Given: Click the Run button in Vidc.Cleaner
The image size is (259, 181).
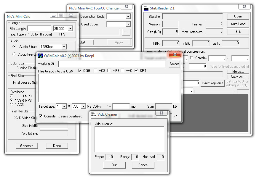Looking at the screenshot, I should click(x=114, y=165).
